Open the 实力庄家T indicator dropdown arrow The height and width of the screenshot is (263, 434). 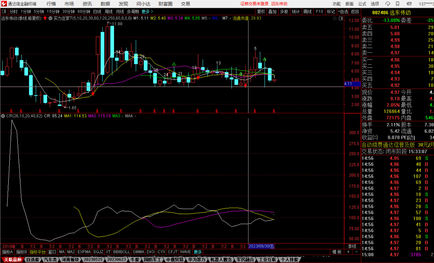[50, 18]
